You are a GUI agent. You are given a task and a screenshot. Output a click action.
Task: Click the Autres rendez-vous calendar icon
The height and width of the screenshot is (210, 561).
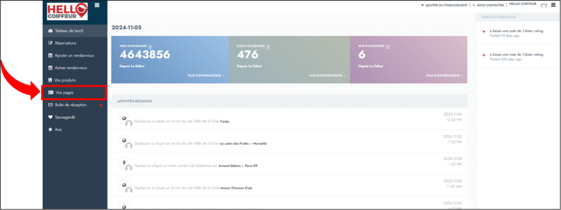click(x=50, y=68)
